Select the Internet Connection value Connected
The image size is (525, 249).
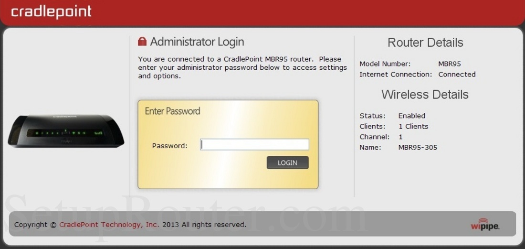click(457, 75)
